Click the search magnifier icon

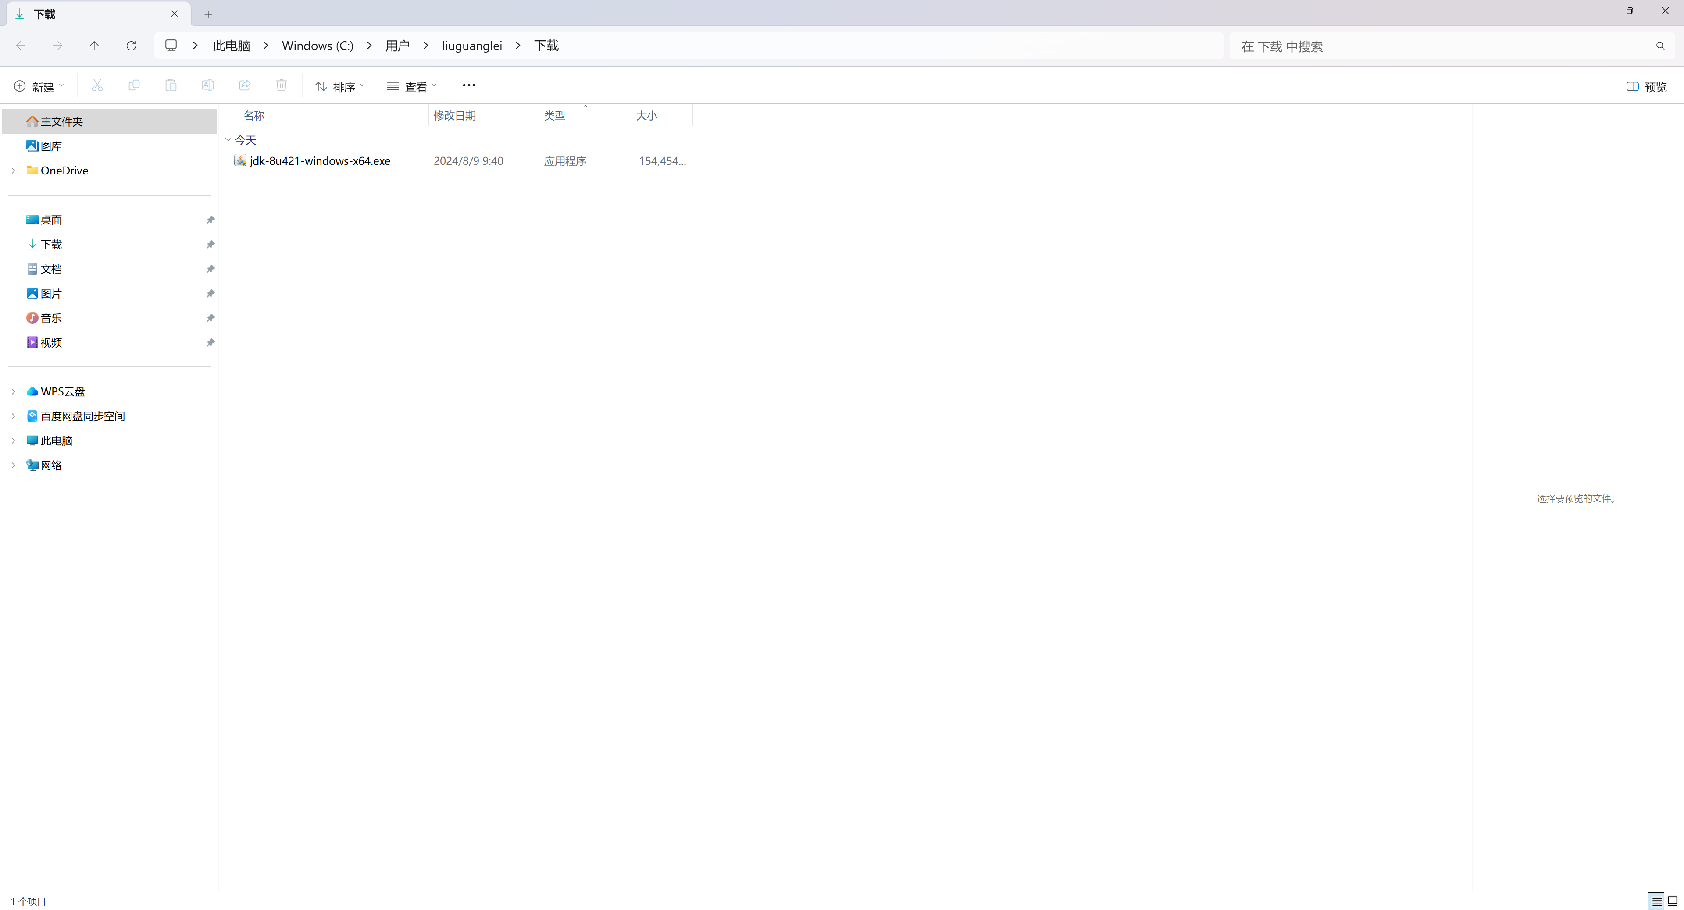tap(1660, 46)
